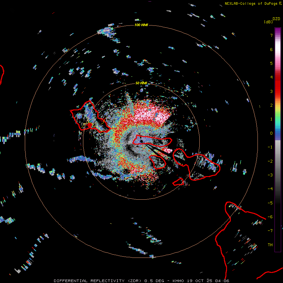Click the -1 value on the color scale
283x283 pixels.
270,147
